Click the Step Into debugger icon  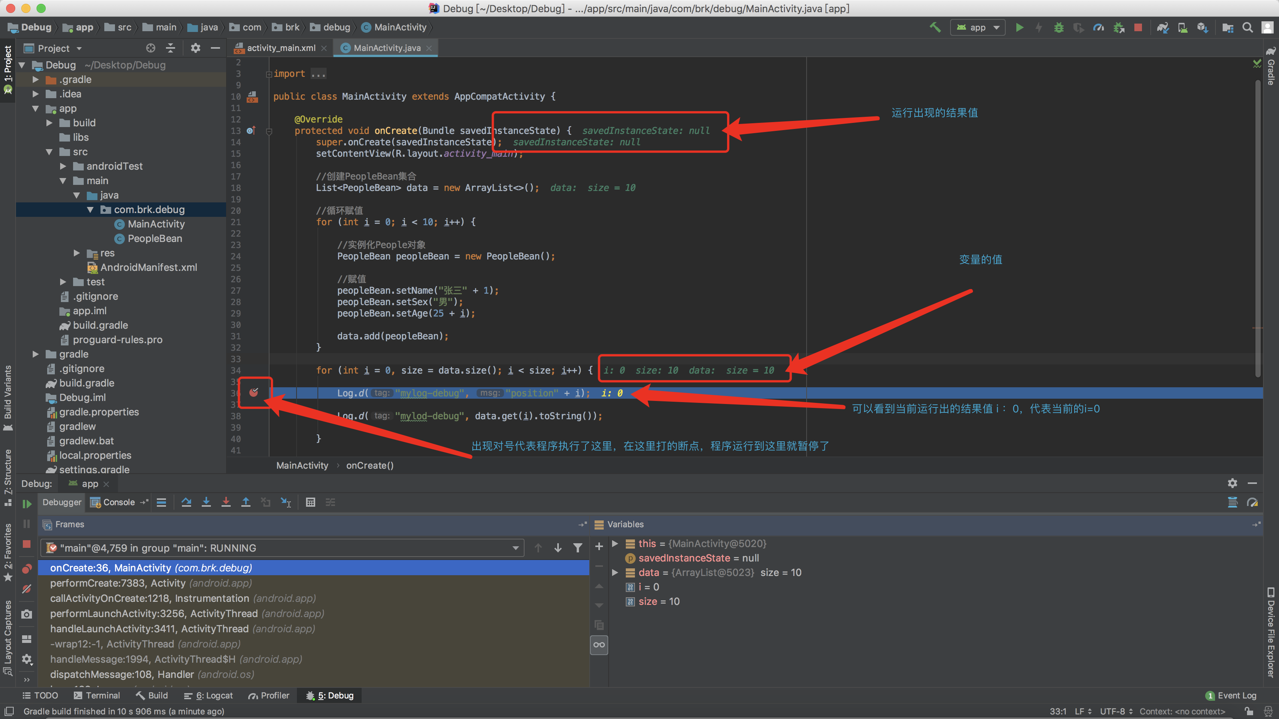(x=206, y=502)
